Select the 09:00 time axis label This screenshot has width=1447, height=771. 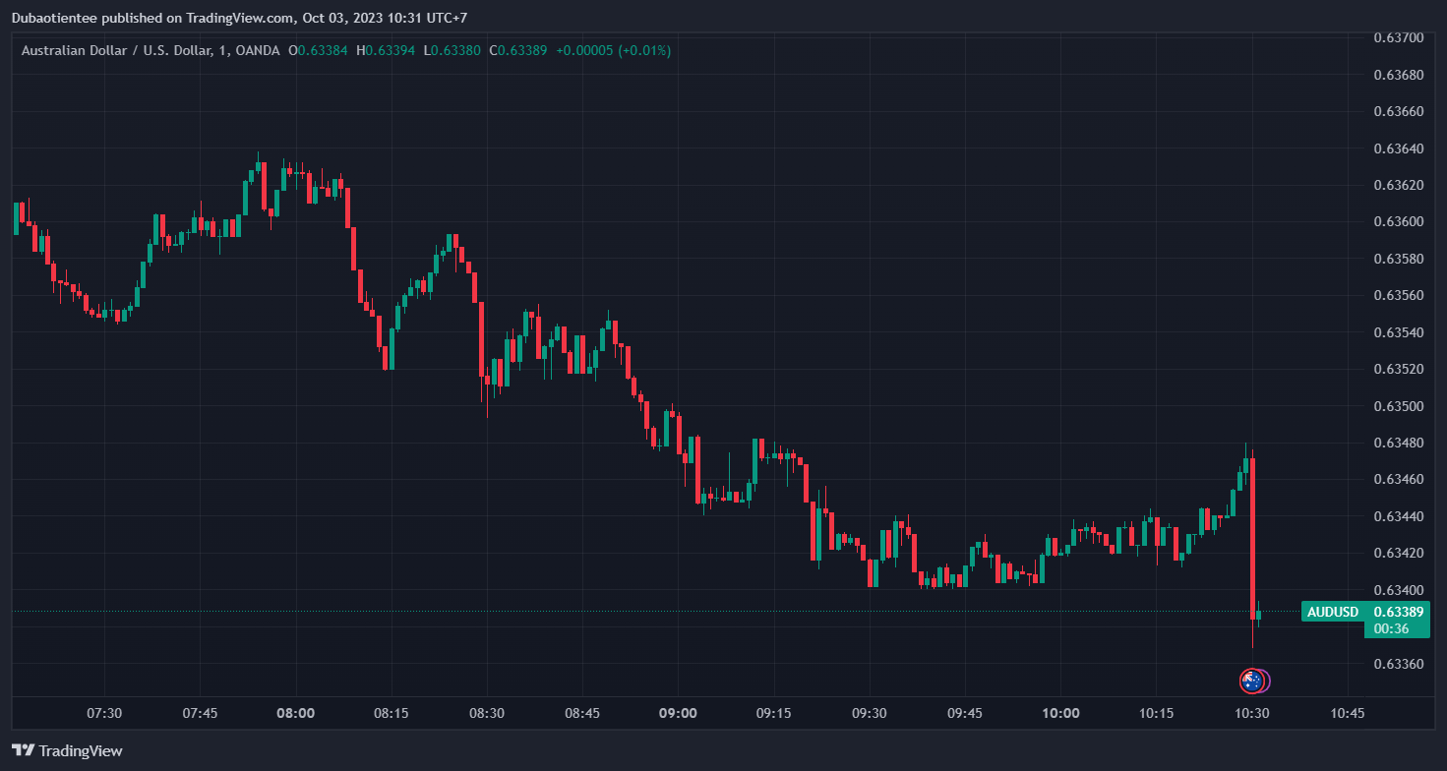point(678,713)
